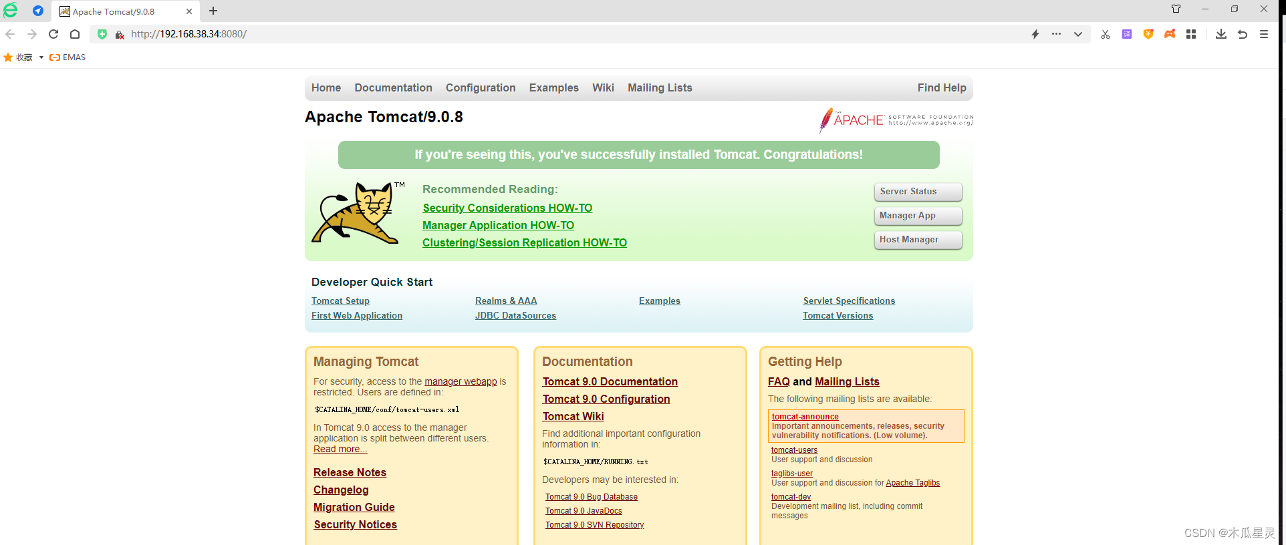Image resolution: width=1286 pixels, height=545 pixels.
Task: Click the 360 browser logo icon
Action: pos(11,11)
